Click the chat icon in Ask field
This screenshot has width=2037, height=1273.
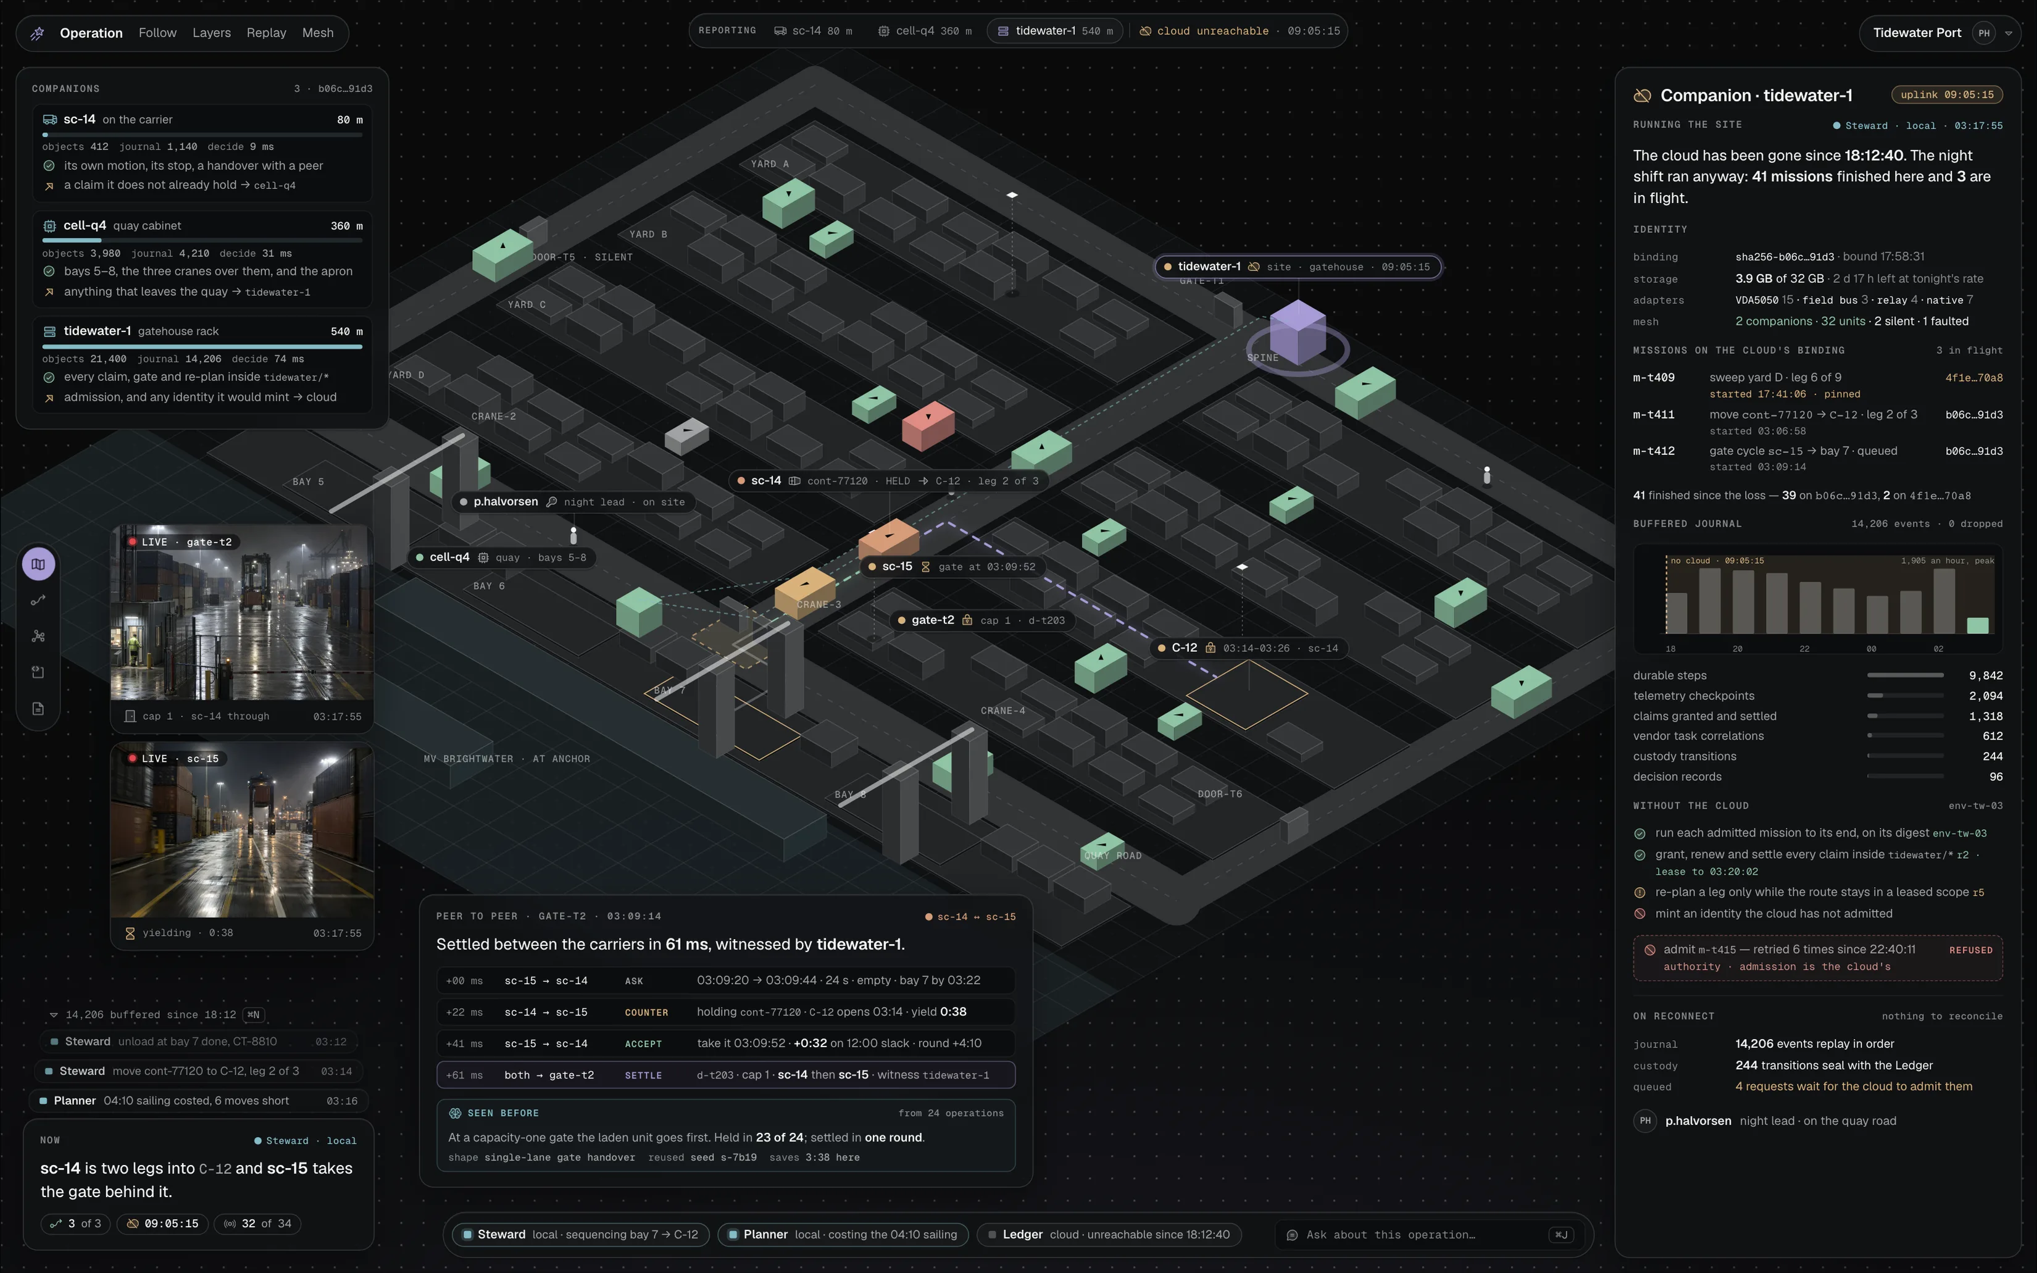pos(1292,1235)
